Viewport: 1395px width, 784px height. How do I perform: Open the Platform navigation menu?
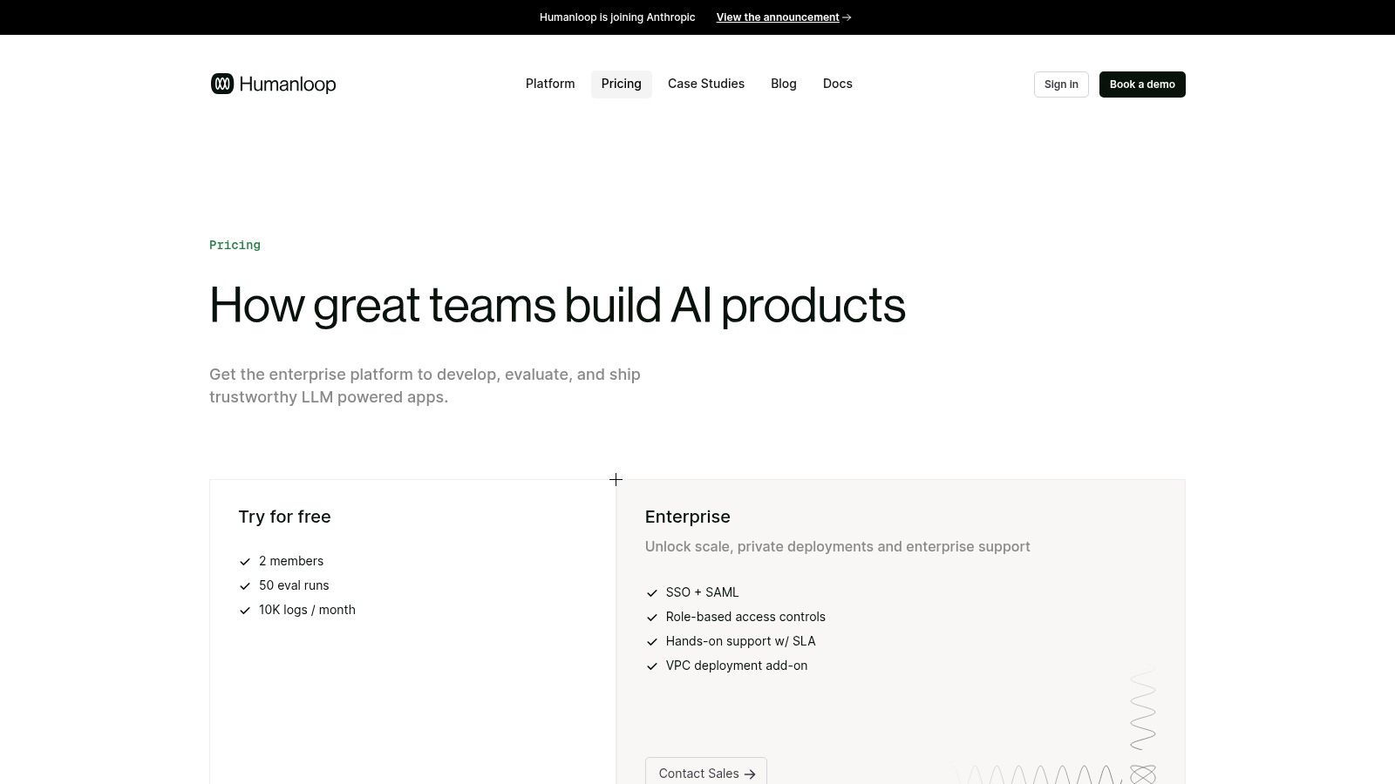point(549,84)
